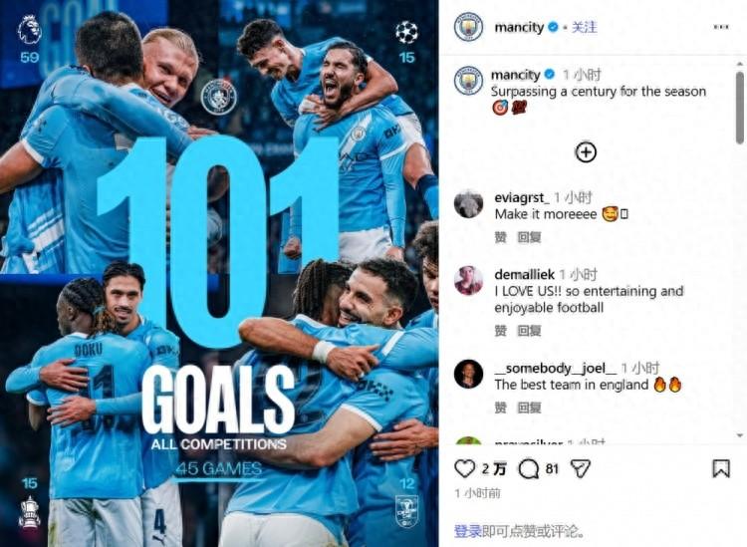Click scrollbar down arrow in comments
Screen dimensions: 747x547
pos(739,435)
